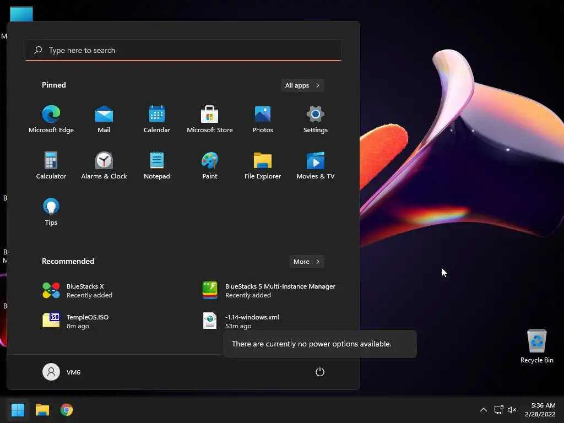Select the Recycle Bin desktop icon
The width and height of the screenshot is (564, 423).
536,346
